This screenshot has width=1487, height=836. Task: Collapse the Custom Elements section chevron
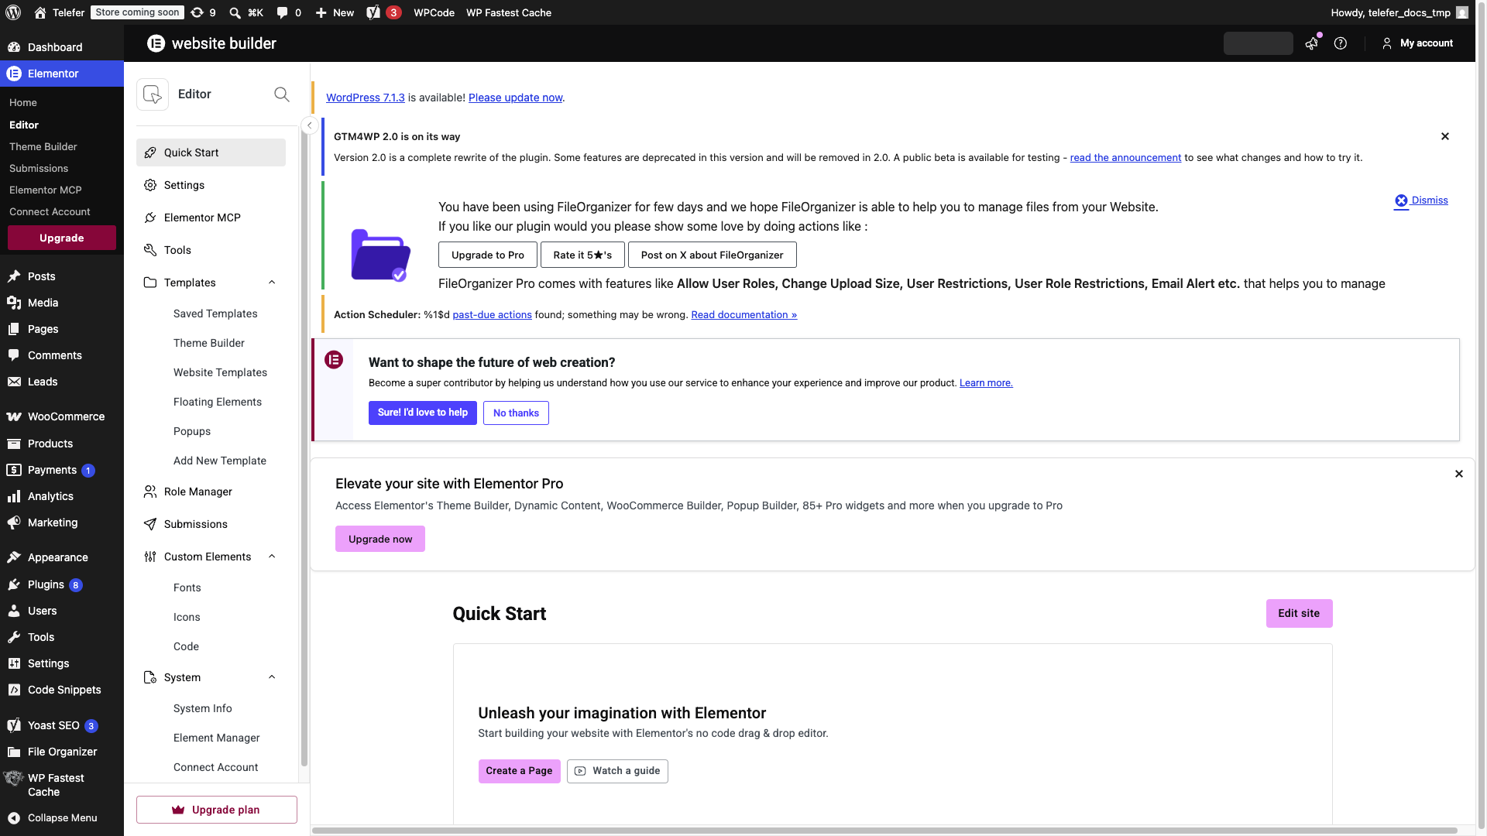(x=272, y=557)
